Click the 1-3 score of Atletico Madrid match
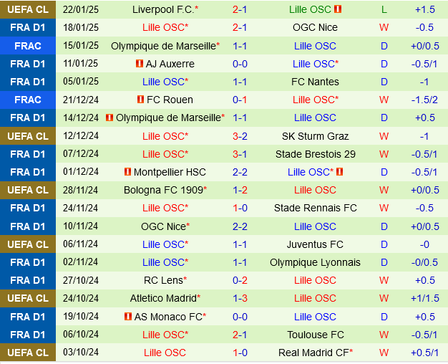 tap(240, 298)
